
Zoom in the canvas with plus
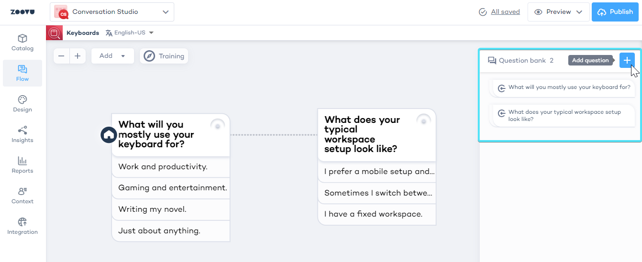pyautogui.click(x=78, y=56)
